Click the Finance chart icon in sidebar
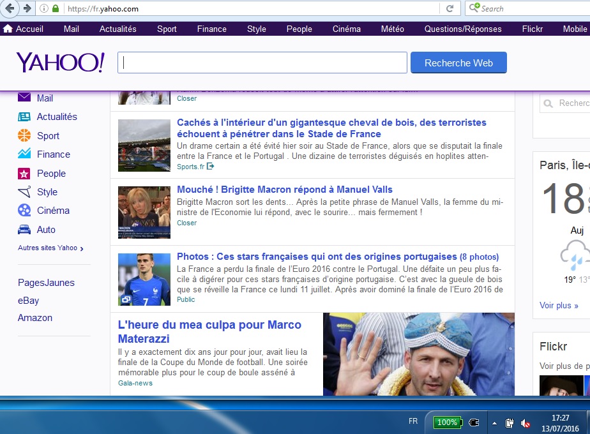This screenshot has height=434, width=590. point(24,154)
